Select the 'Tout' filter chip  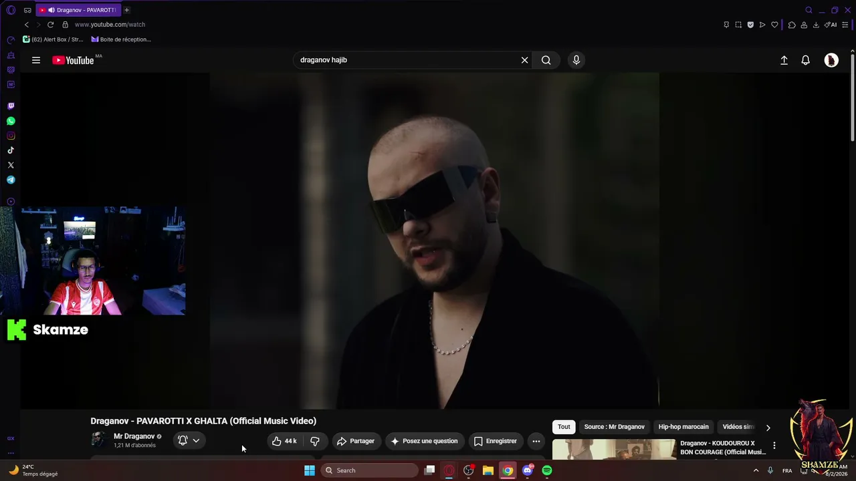point(564,427)
